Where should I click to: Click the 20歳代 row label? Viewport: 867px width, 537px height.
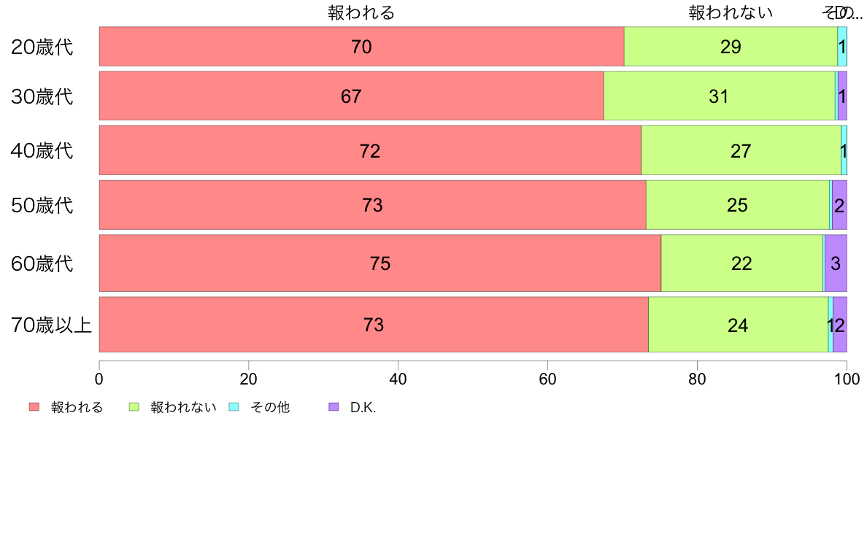tap(42, 47)
